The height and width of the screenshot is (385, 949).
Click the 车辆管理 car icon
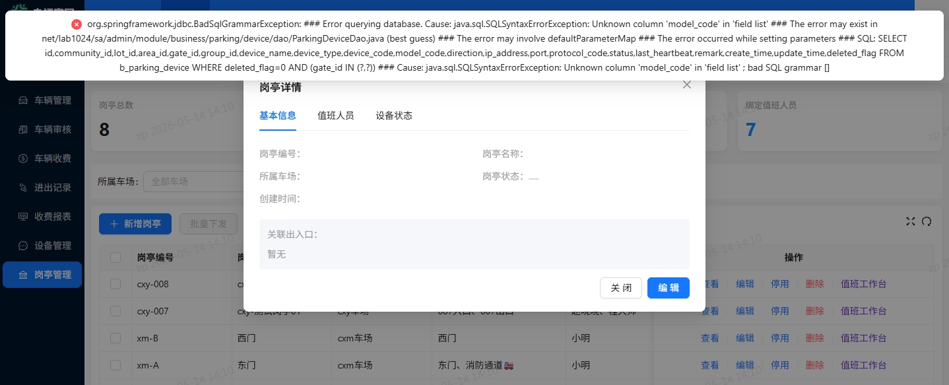coord(23,100)
